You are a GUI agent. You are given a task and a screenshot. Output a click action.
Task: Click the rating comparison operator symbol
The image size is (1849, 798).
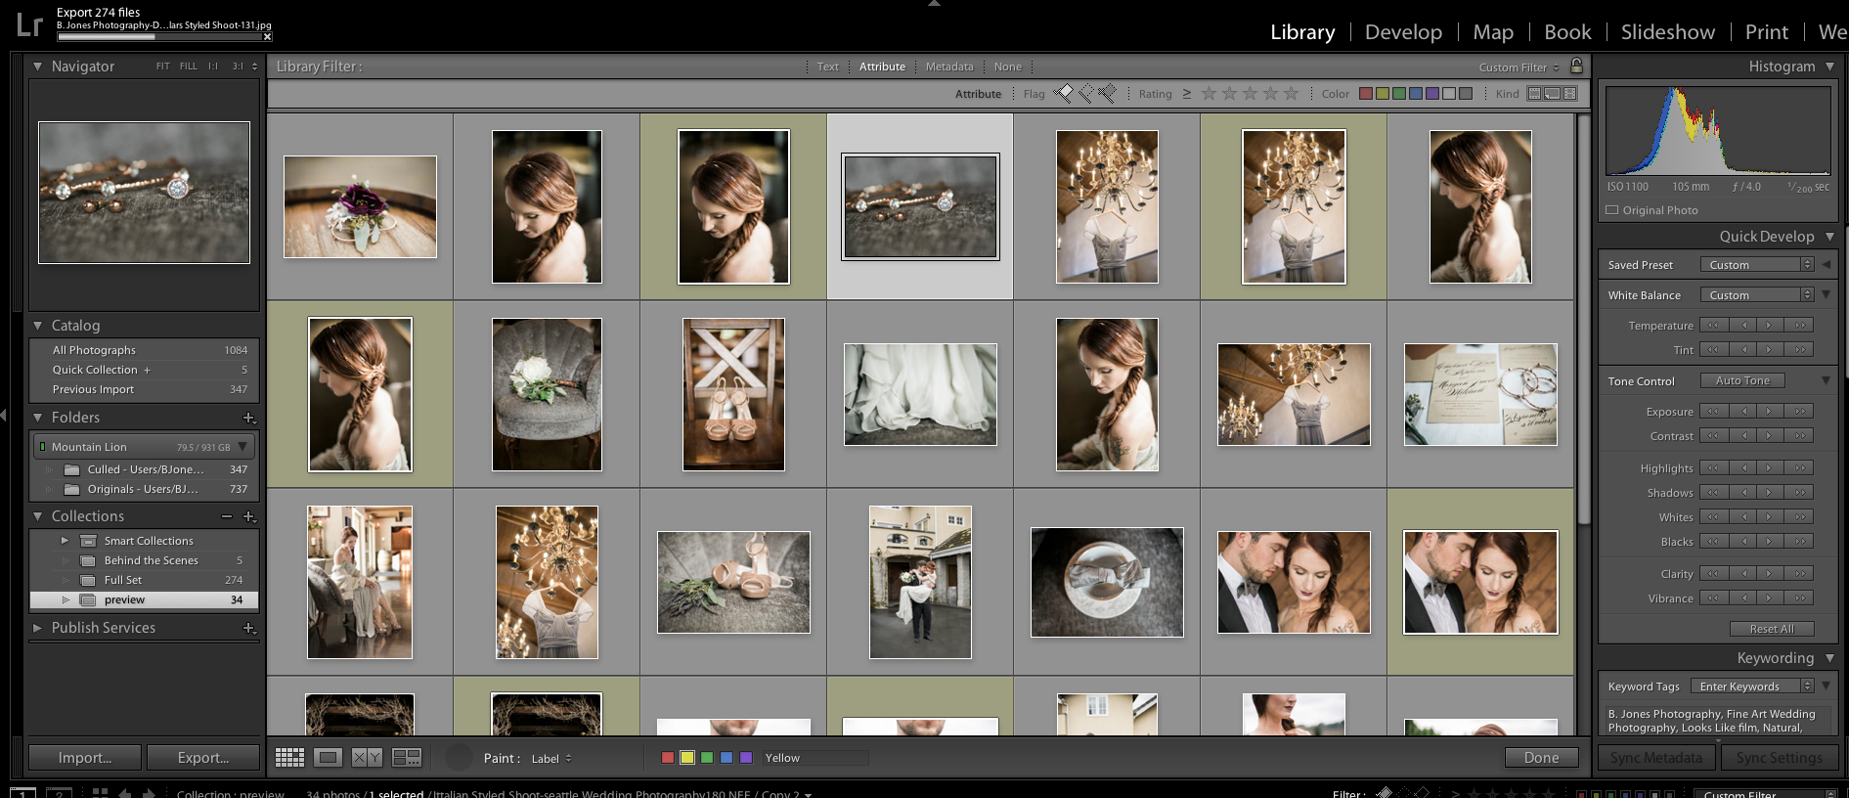pos(1186,94)
